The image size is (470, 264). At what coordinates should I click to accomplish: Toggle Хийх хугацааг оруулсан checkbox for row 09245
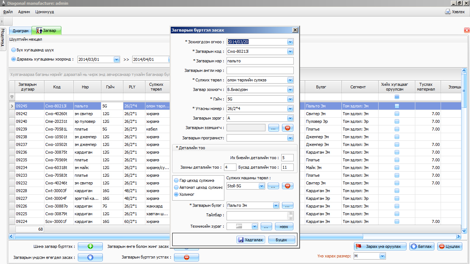(x=397, y=106)
